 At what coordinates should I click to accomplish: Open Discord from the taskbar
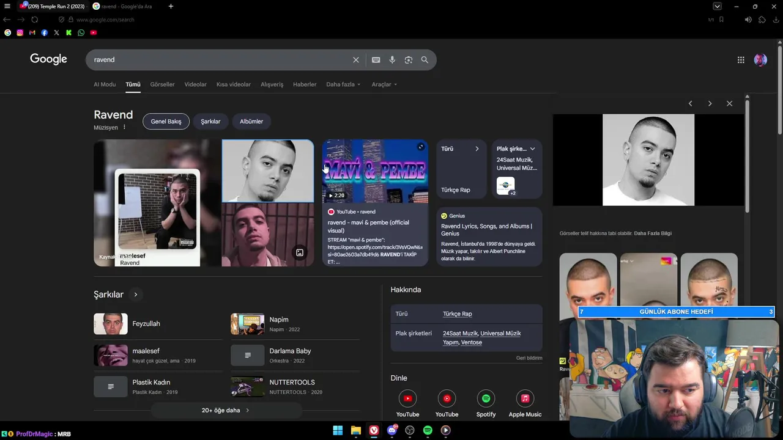pos(391,430)
